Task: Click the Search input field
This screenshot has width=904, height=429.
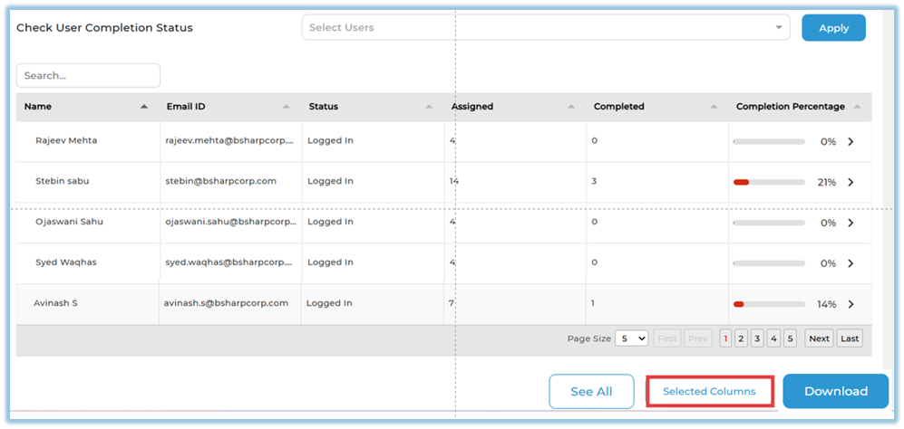Action: click(x=88, y=76)
